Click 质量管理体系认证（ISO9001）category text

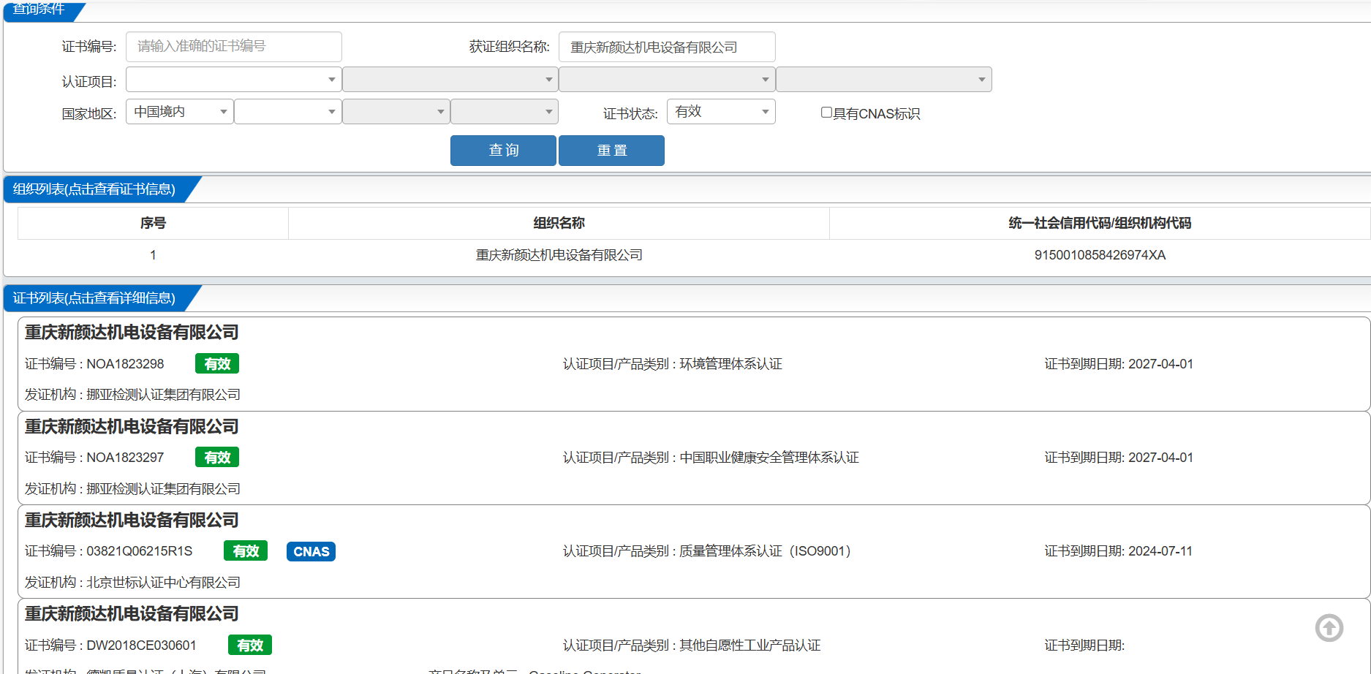[766, 550]
